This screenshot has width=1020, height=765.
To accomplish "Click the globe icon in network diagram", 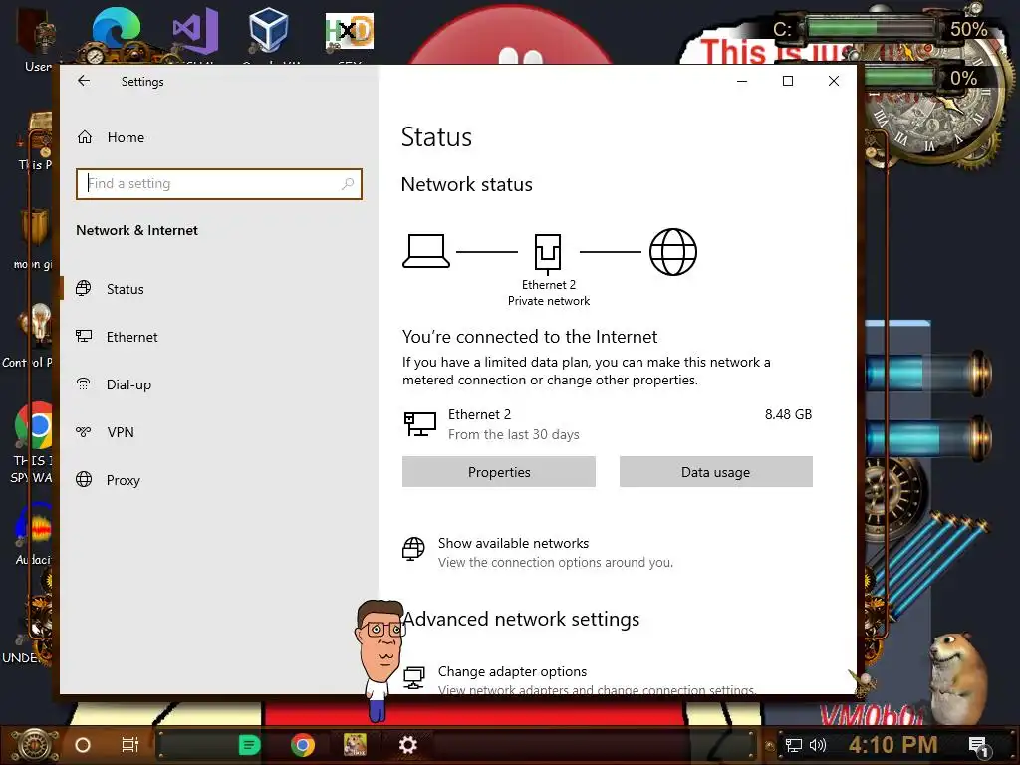I will (x=673, y=252).
